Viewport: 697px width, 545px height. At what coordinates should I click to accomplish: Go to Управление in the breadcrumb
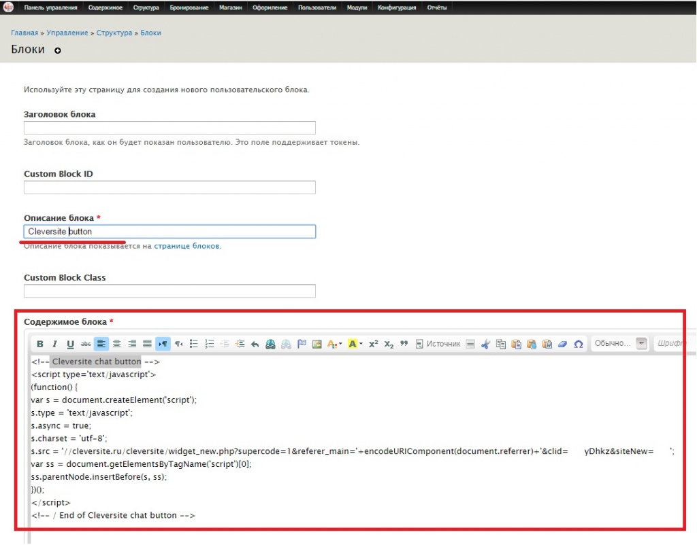click(x=69, y=33)
